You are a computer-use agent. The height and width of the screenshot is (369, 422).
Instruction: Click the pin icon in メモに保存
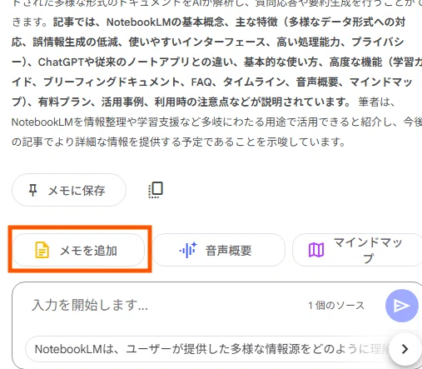coord(33,191)
